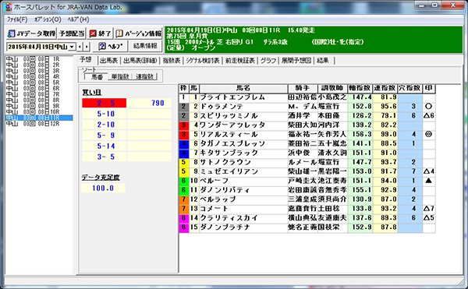Switch to the 出馬表(詳細) tab
The height and width of the screenshot is (289, 468).
click(140, 61)
